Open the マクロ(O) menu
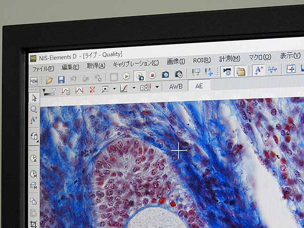 point(260,57)
